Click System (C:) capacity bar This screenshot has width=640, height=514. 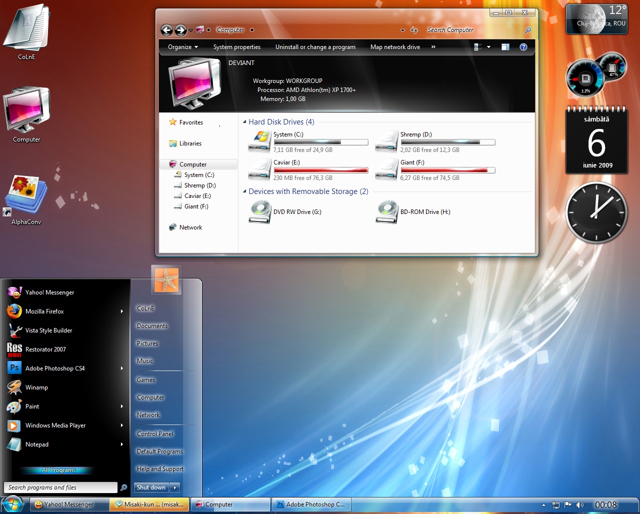click(x=321, y=142)
